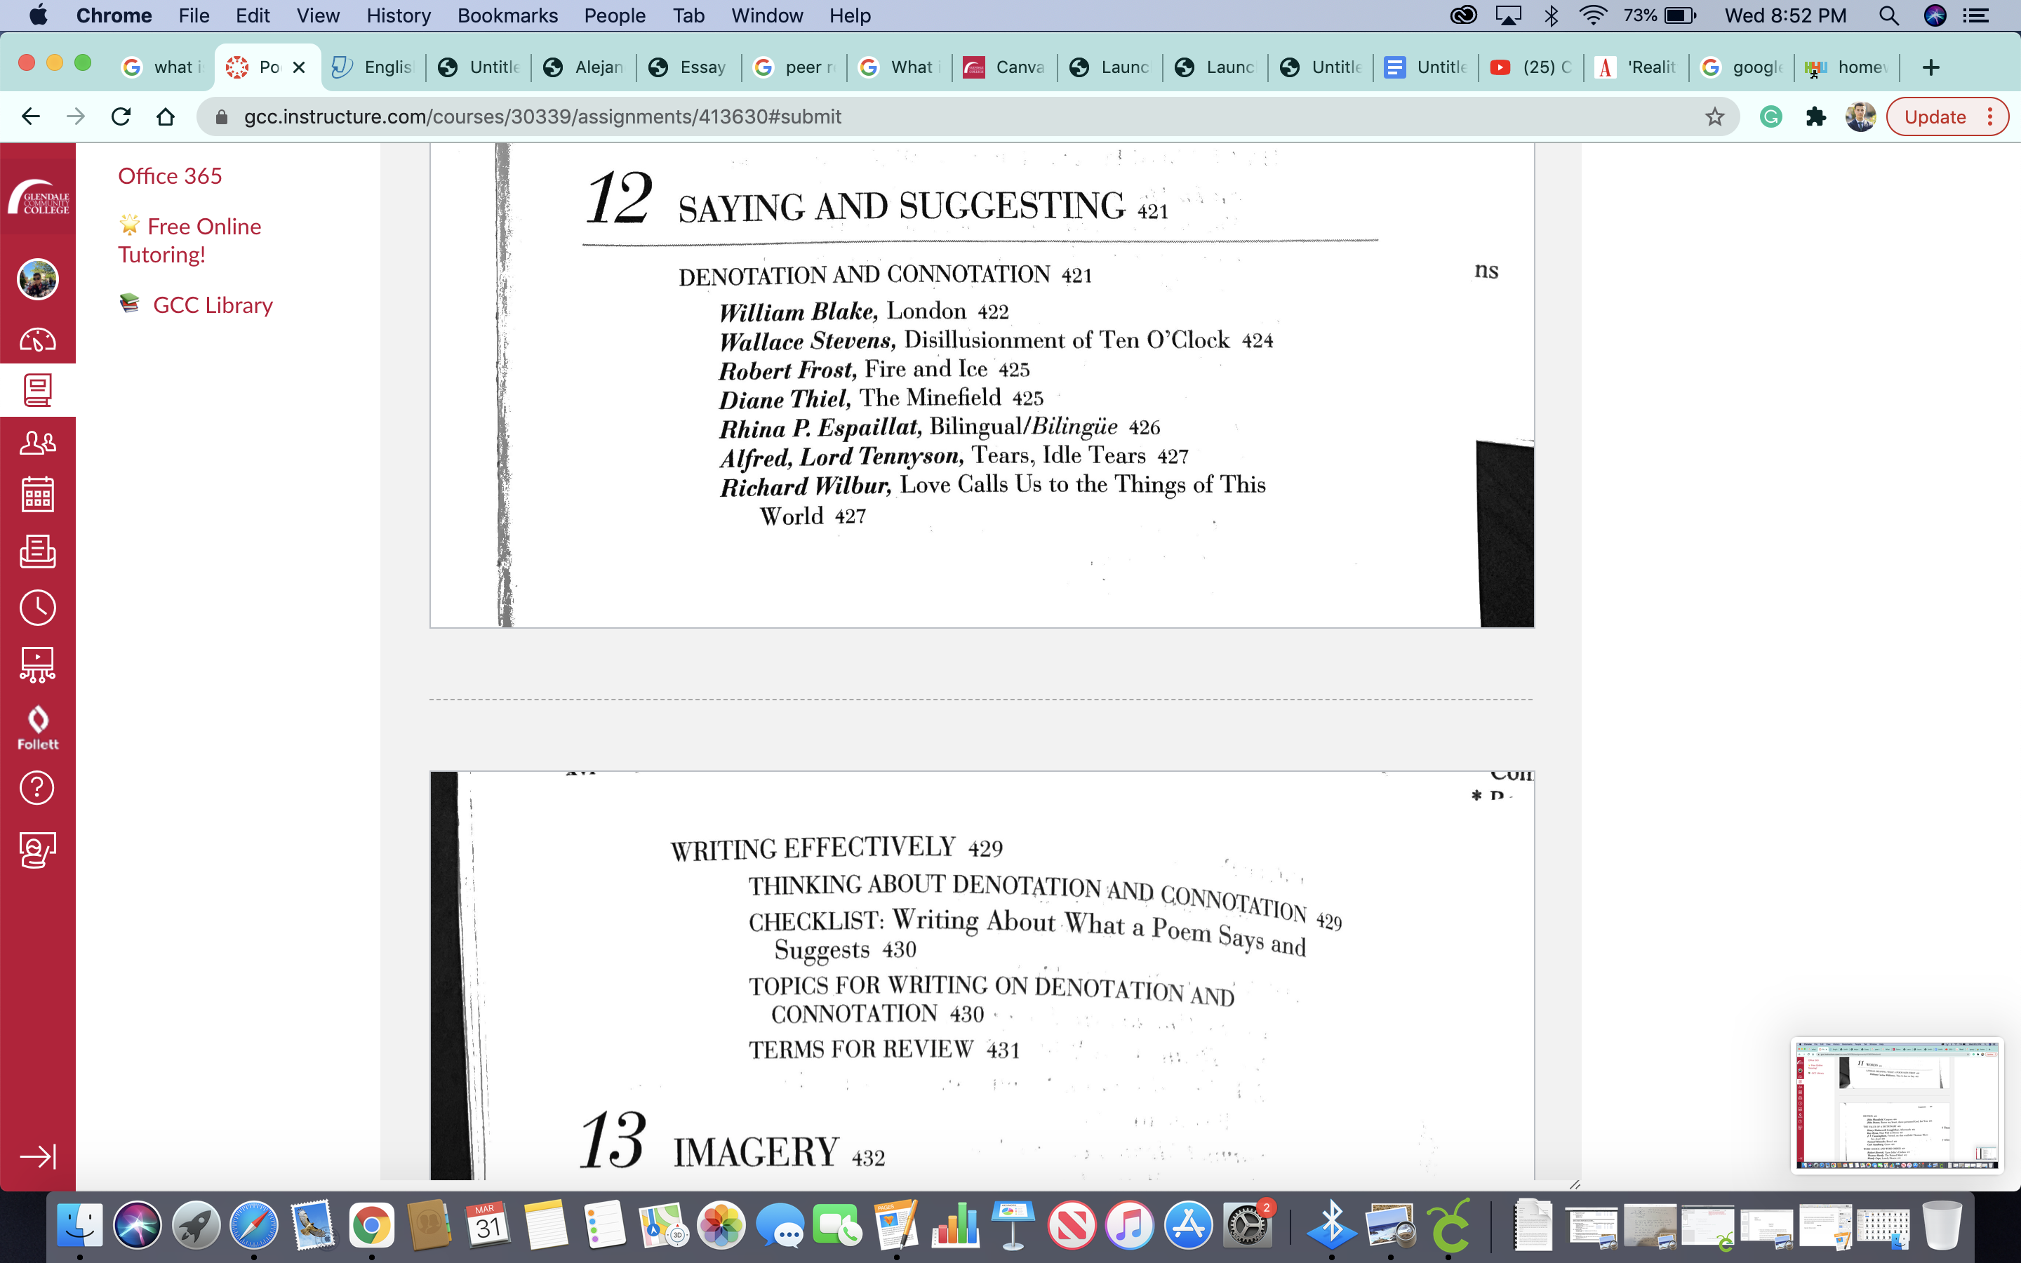This screenshot has width=2021, height=1263.
Task: Open the Canvas Inbox icon
Action: click(38, 552)
